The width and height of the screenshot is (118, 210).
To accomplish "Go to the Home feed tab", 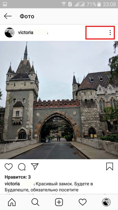I will click(12, 202).
